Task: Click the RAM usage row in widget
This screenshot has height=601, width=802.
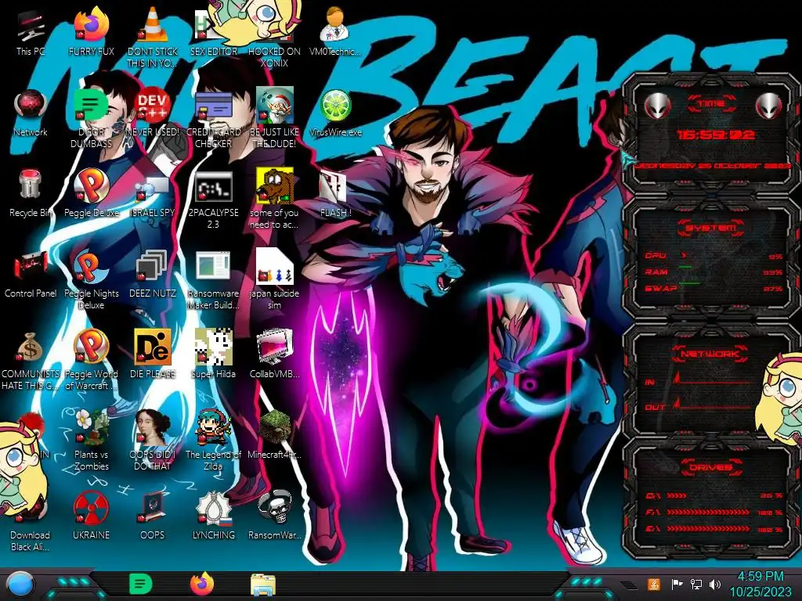Action: (713, 272)
